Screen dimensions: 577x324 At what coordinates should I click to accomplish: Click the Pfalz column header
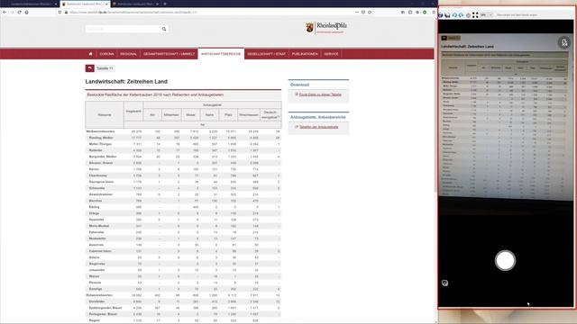click(x=228, y=114)
